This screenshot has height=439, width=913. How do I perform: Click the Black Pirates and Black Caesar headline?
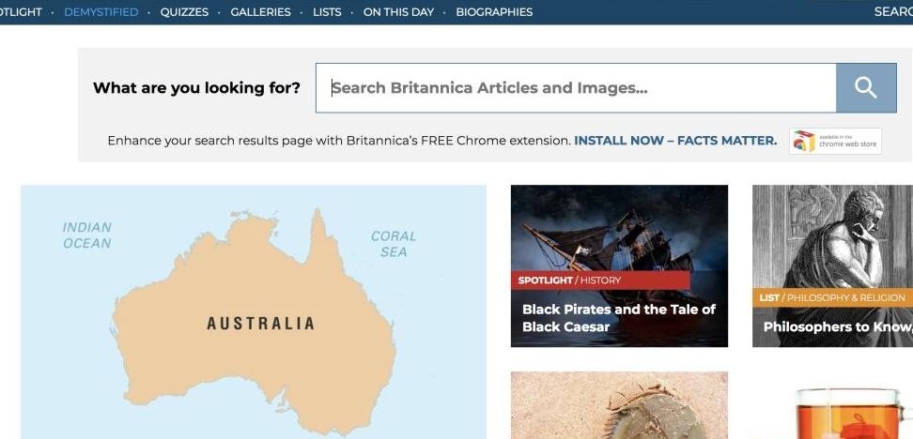(619, 318)
